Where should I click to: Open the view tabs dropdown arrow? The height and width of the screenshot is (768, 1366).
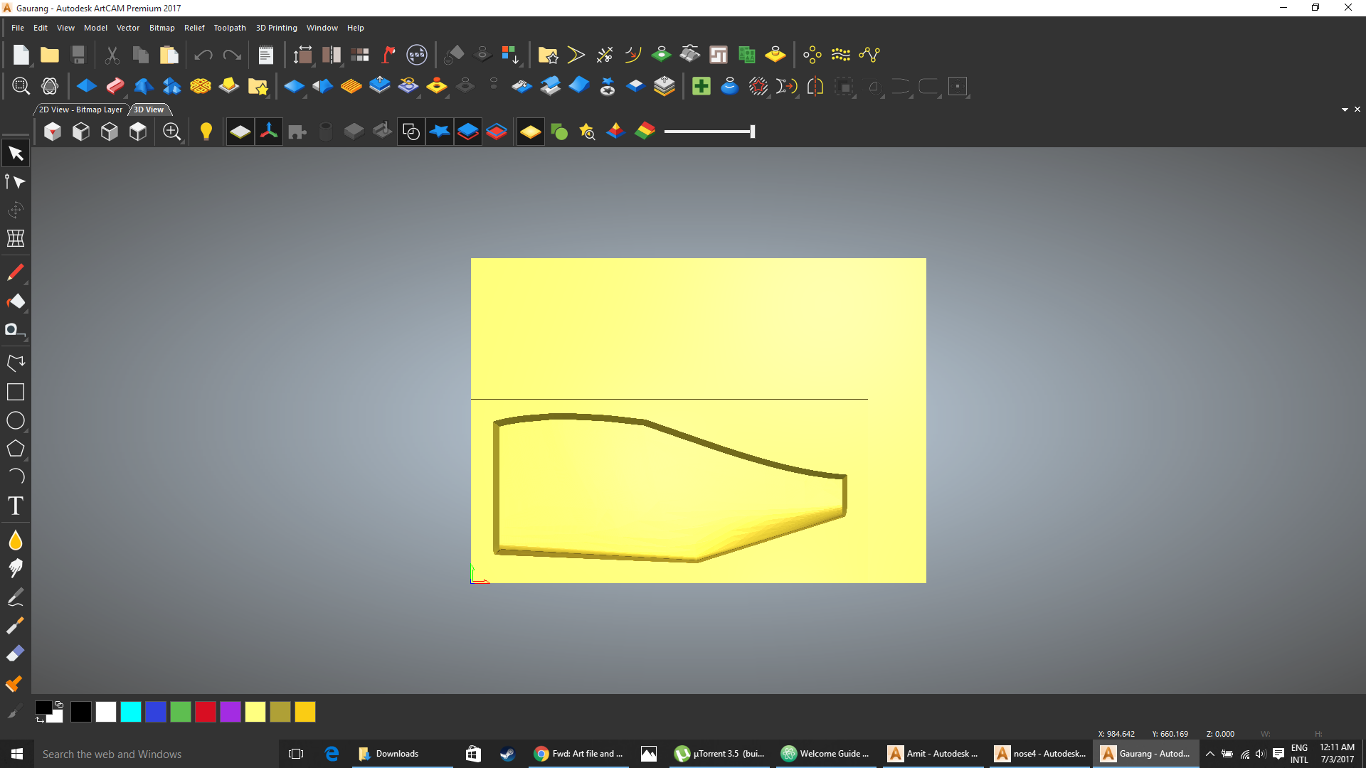click(1345, 110)
